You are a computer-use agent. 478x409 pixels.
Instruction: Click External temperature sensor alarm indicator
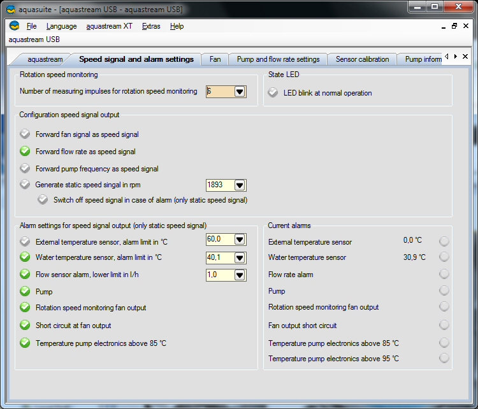pos(444,241)
